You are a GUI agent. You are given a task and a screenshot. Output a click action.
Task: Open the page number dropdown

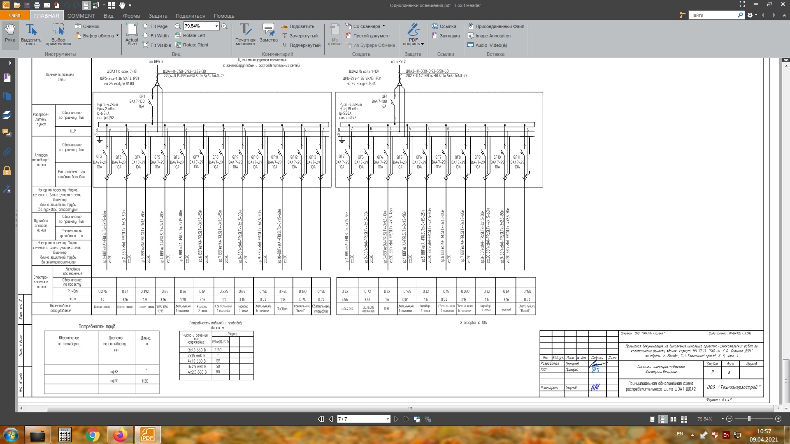387,419
